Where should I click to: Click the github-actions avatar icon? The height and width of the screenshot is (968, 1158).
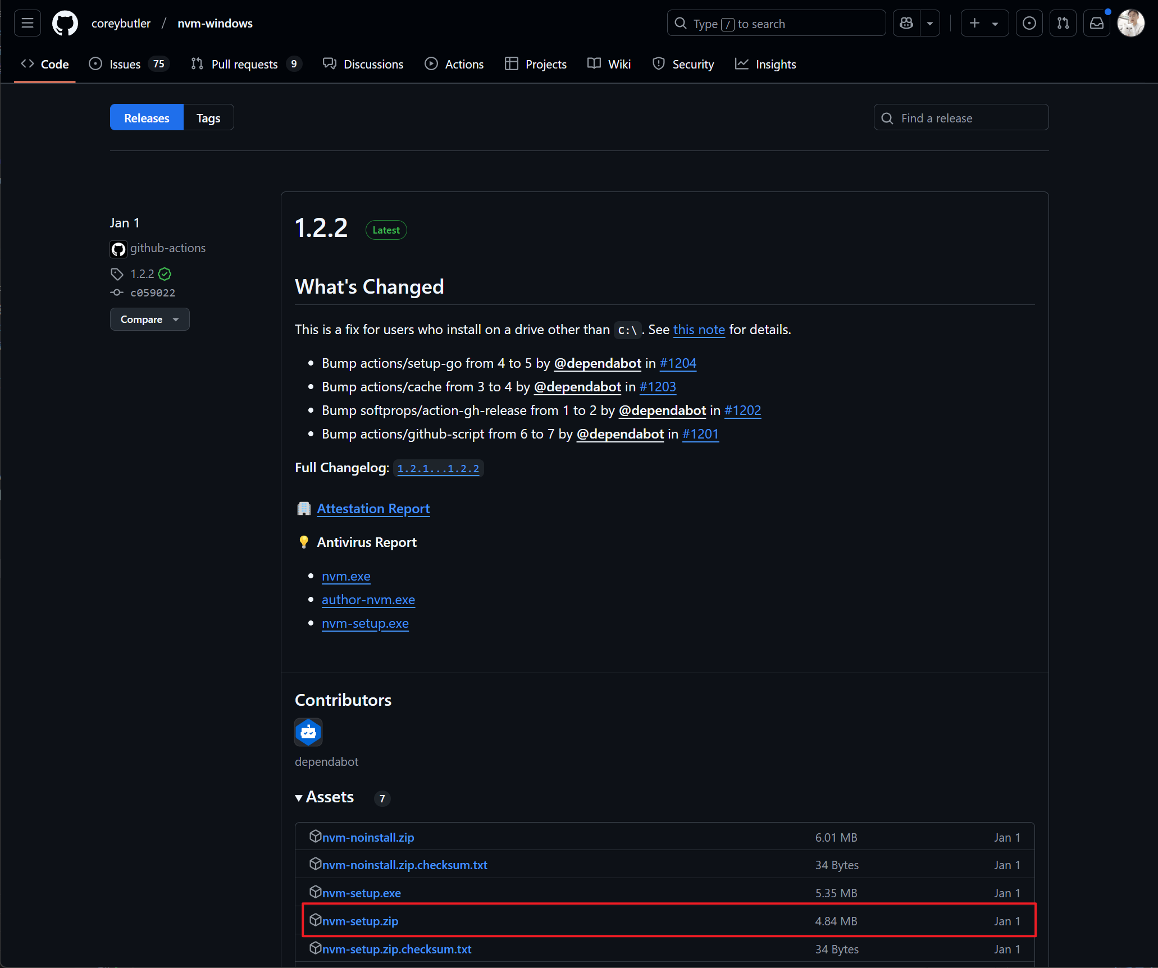click(118, 249)
